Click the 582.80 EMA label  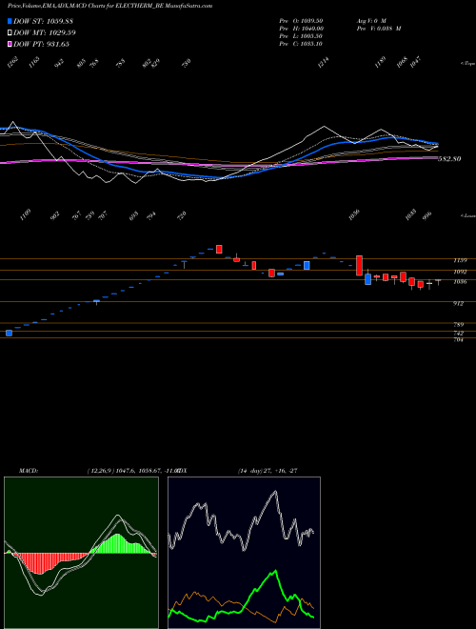[x=449, y=159]
